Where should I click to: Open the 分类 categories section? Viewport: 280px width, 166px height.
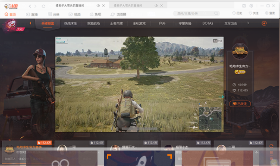pos(54,14)
